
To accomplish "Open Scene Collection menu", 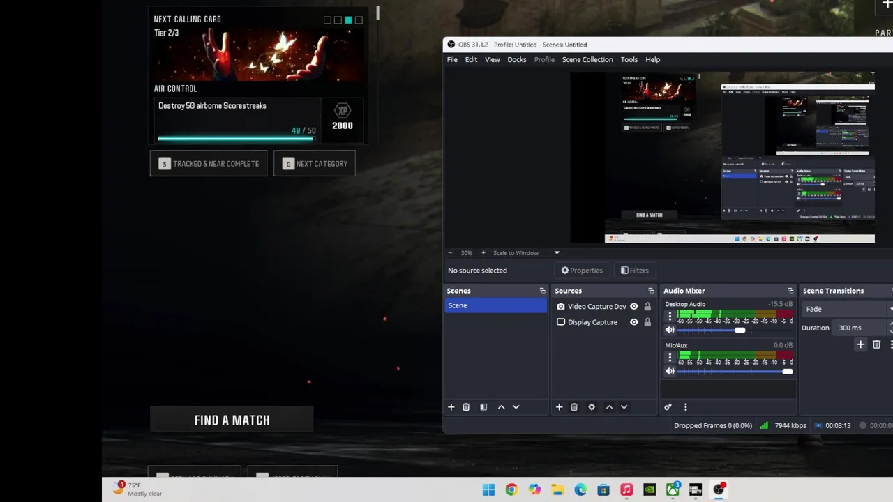I will pos(587,59).
